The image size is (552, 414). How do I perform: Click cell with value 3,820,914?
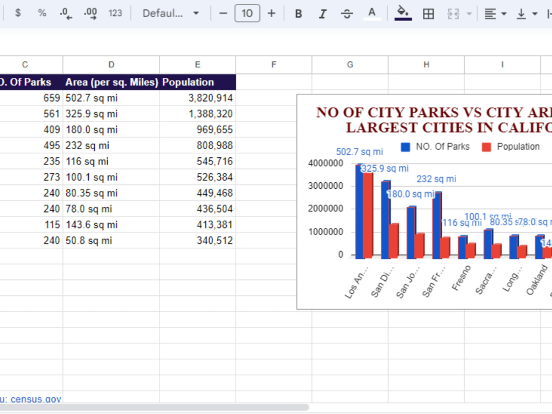coord(198,98)
